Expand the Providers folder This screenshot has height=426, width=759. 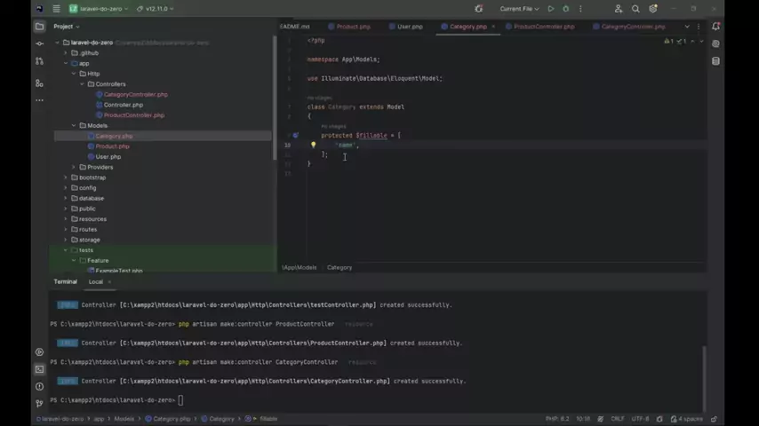point(75,167)
